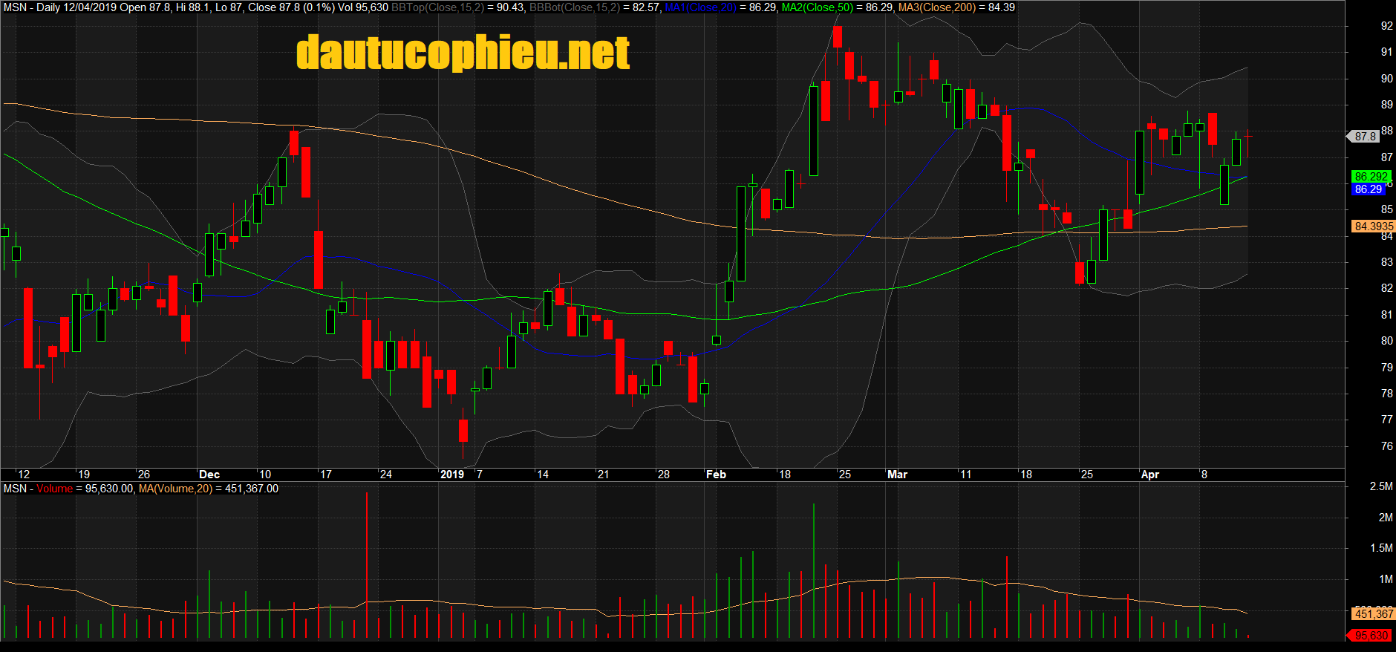Click the tallest red volume bar
1396x652 pixels.
tap(366, 565)
